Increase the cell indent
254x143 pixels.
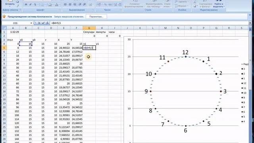click(85, 4)
